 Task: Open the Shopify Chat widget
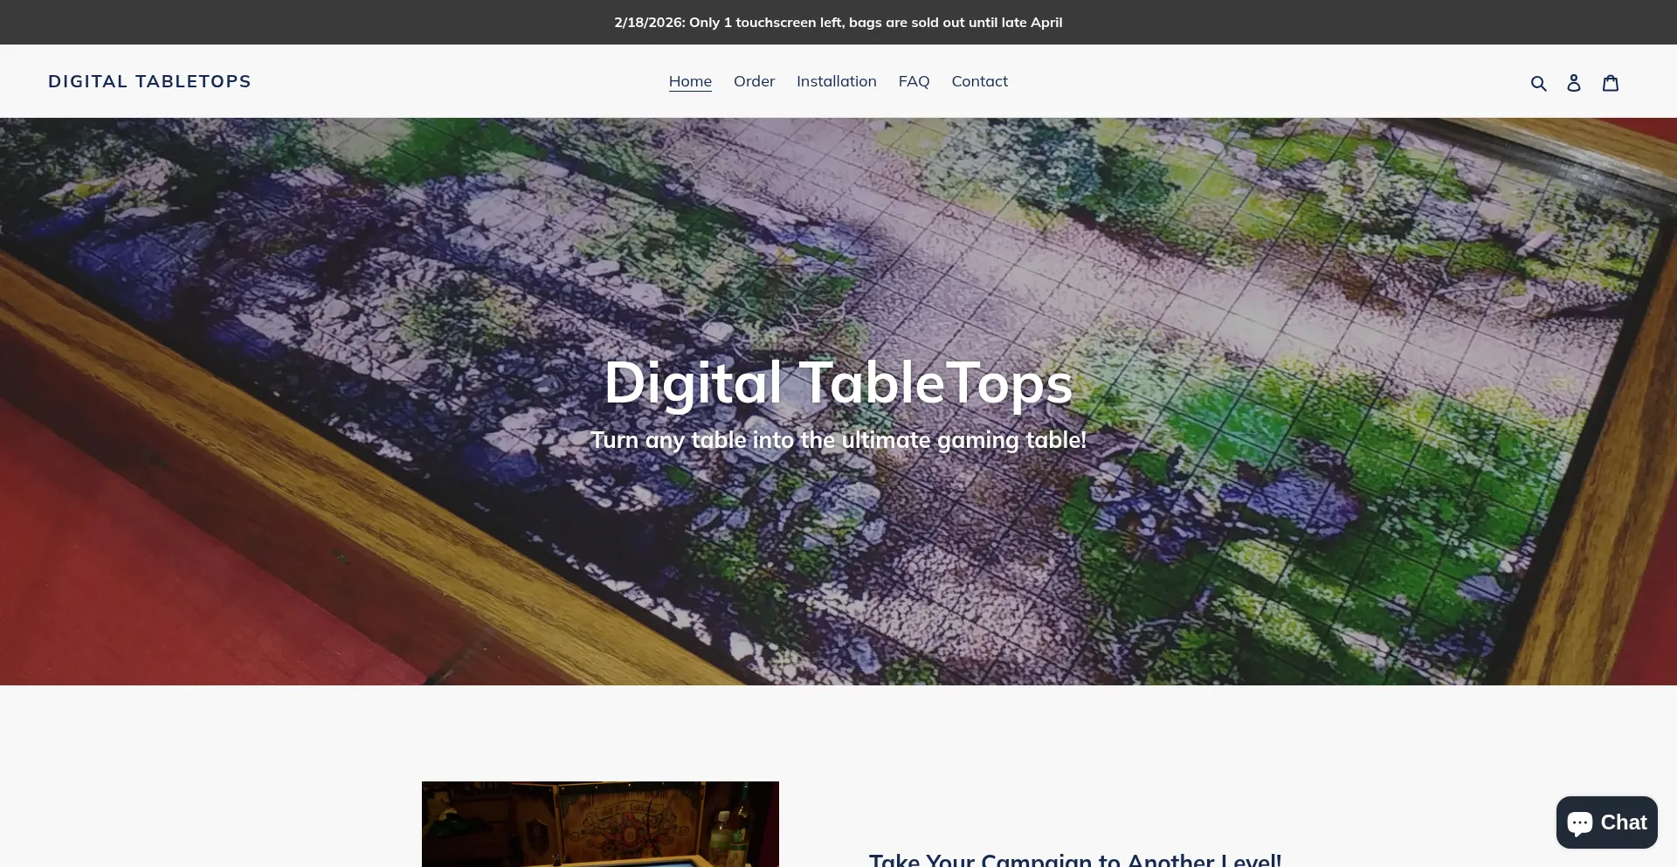pos(1606,822)
